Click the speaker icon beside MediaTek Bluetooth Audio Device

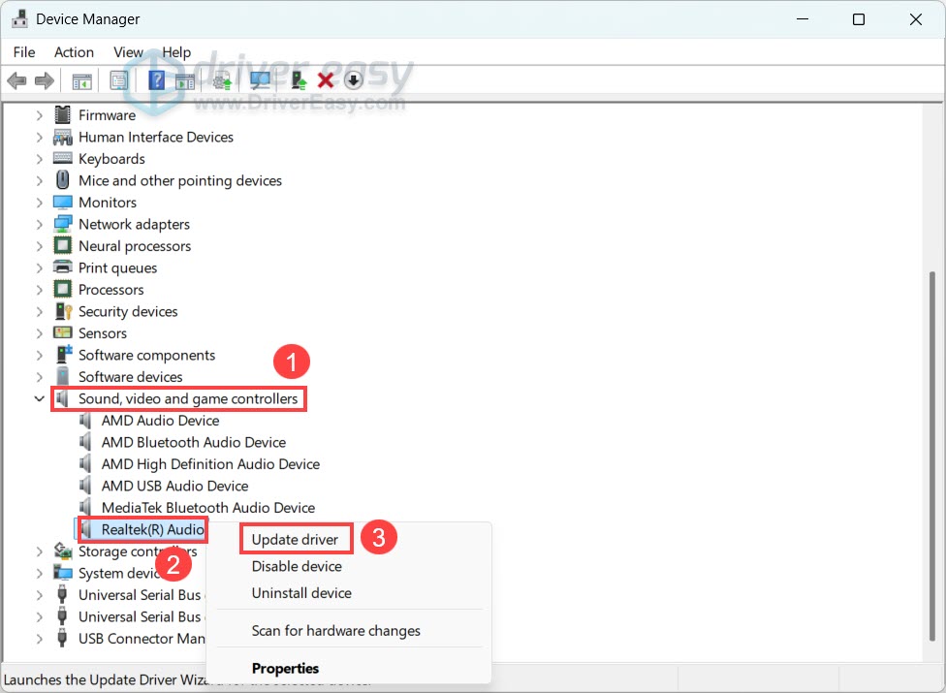tap(85, 507)
